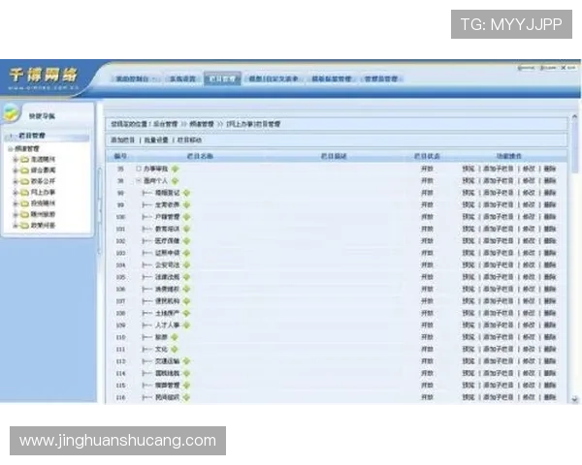
Task: Expand the 政务公开 tree folder
Action: [16, 182]
